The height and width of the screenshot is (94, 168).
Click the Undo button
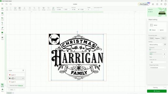7,9
